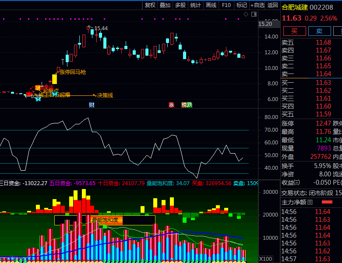342x263 pixels.
Task: Click the 财 finance marker on the chart
Action: (92, 105)
